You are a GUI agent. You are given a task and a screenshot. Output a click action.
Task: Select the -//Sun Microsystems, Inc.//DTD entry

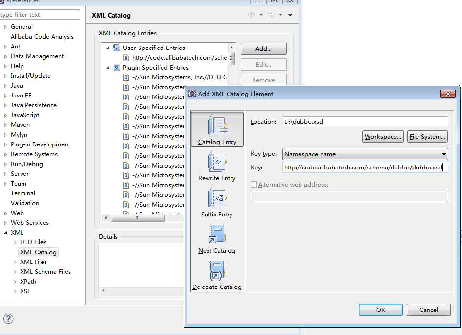click(x=180, y=77)
